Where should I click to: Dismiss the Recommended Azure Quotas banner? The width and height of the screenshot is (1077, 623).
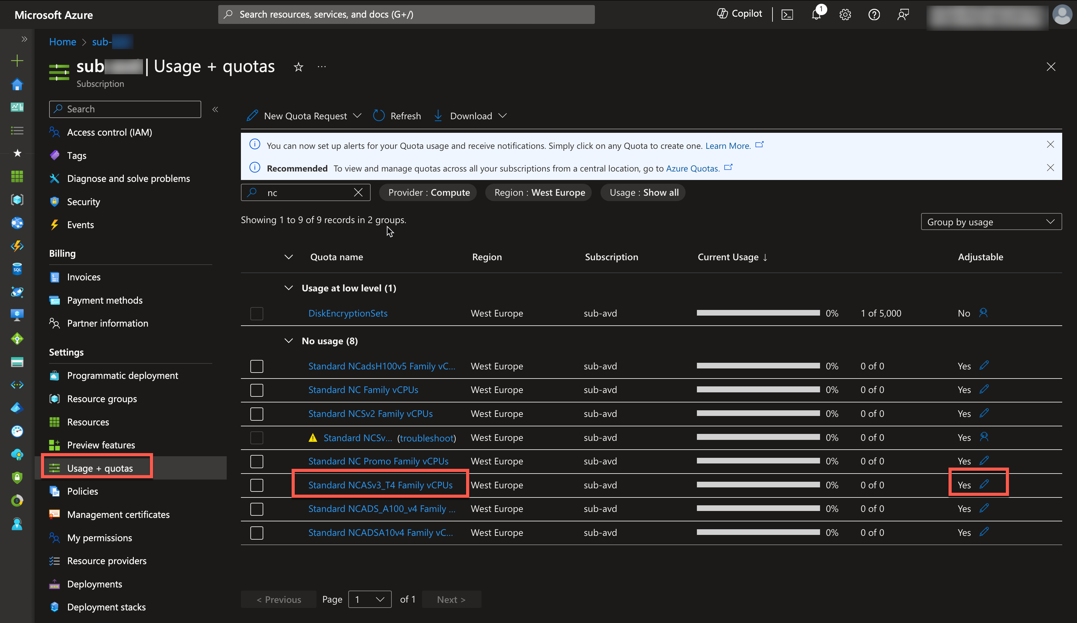[1051, 167]
